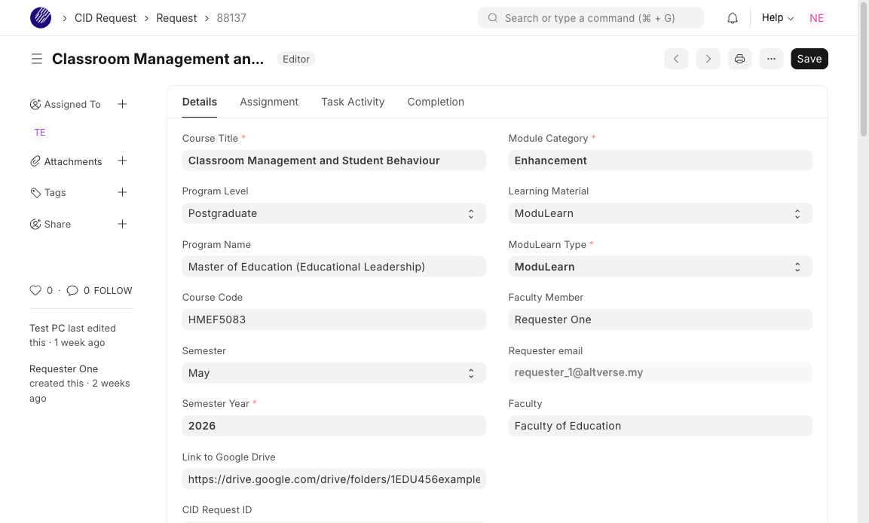
Task: Add assignee with Assigned To plus icon
Action: [122, 104]
